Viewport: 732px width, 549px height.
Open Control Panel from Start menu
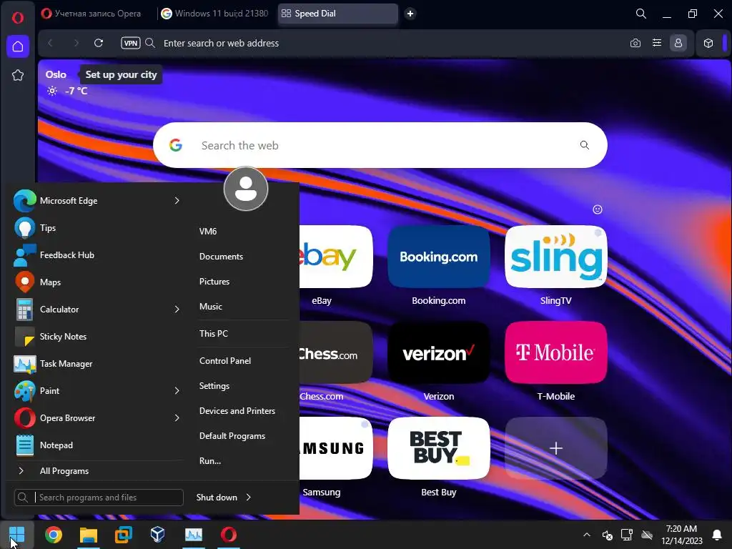click(225, 361)
